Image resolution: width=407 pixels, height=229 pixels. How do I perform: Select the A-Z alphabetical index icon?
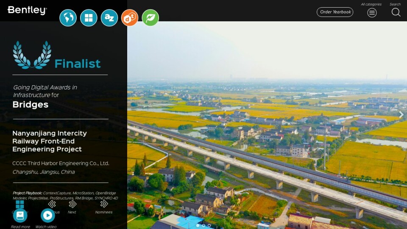pos(109,18)
